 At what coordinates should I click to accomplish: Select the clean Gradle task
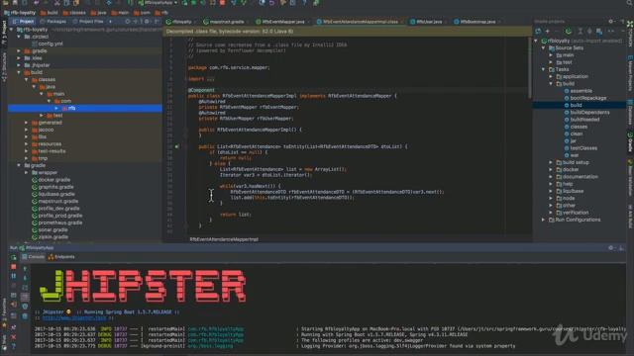[574, 134]
